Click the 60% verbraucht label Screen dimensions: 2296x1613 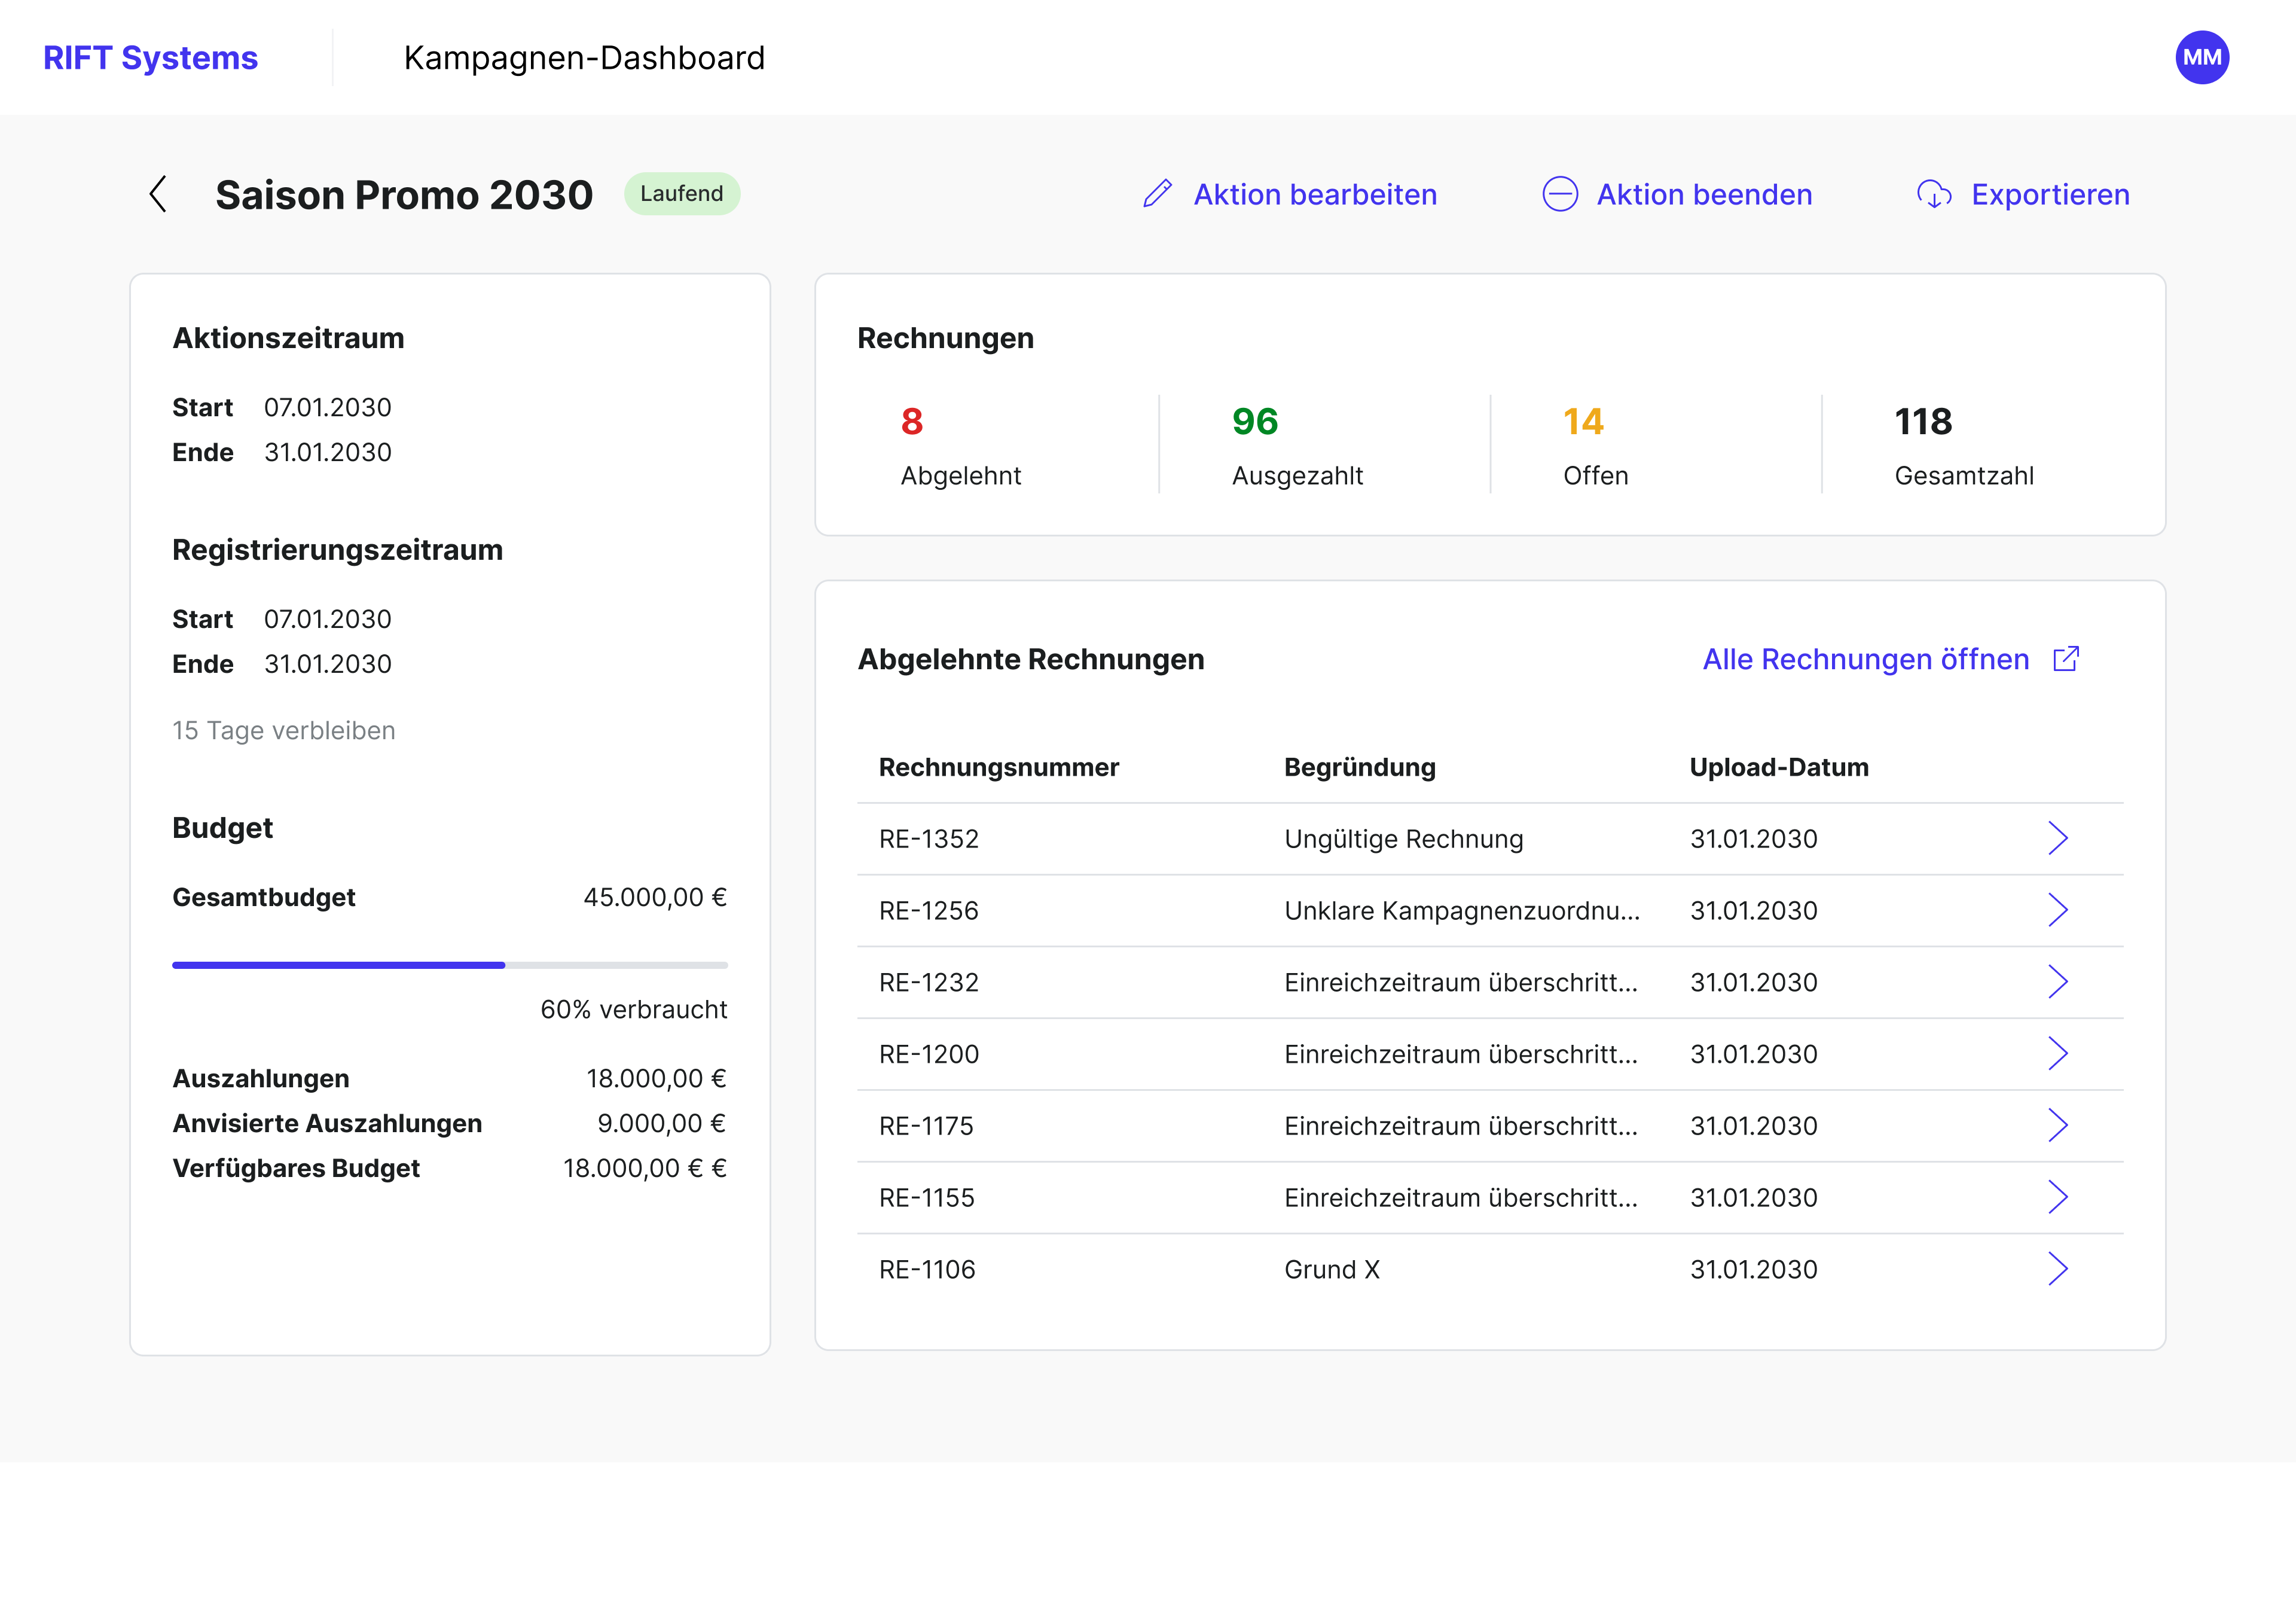[x=633, y=1009]
